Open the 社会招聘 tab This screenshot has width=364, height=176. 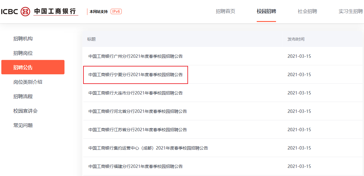tap(307, 11)
